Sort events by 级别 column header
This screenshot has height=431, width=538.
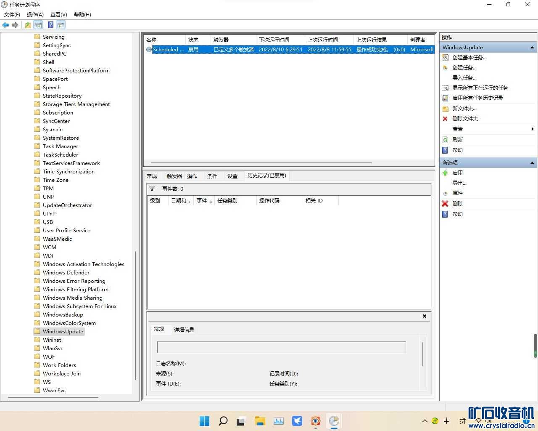coord(157,200)
